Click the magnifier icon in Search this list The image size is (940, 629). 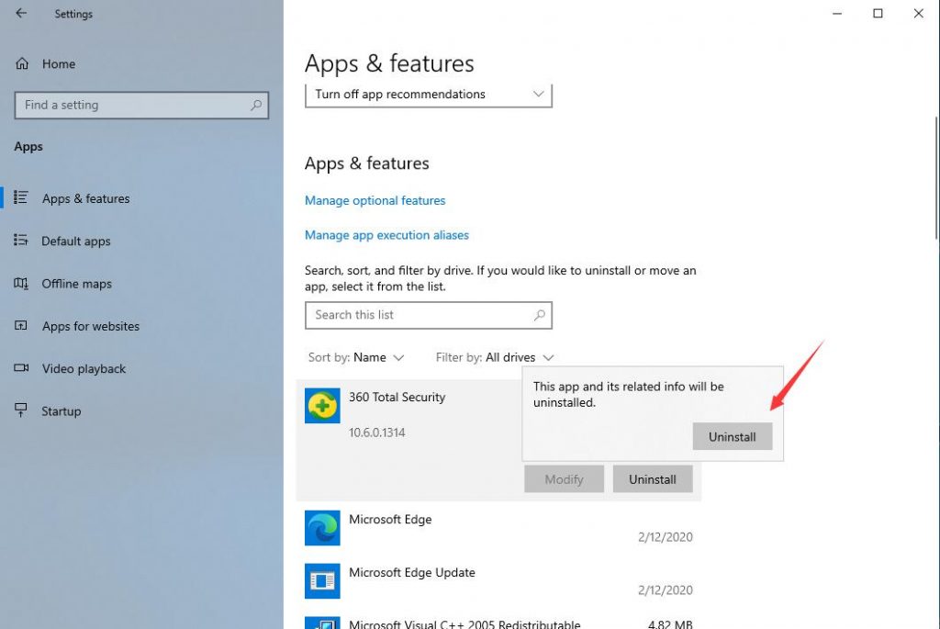(x=540, y=315)
